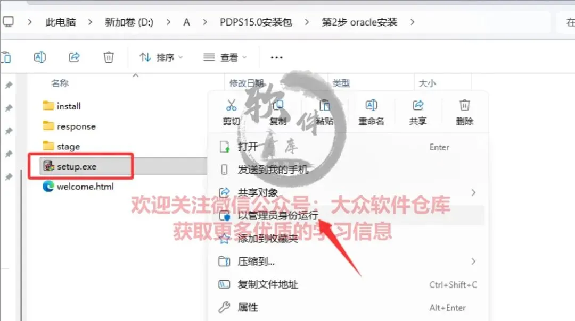Sort by 类型 column header
575x321 pixels.
pos(341,83)
